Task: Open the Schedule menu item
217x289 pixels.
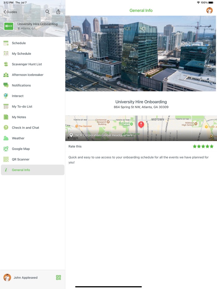Action: (19, 43)
